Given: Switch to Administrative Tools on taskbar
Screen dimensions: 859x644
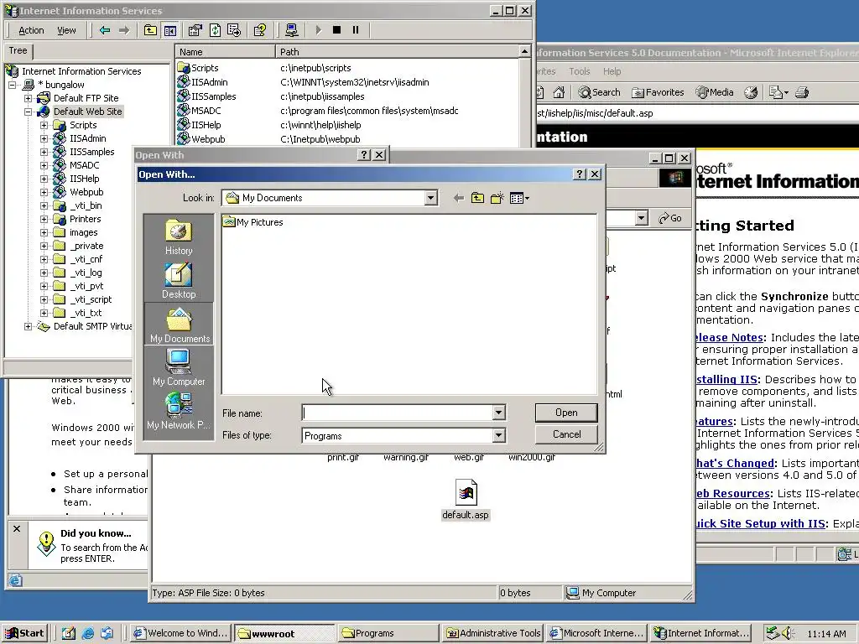Looking at the screenshot, I should [x=493, y=633].
